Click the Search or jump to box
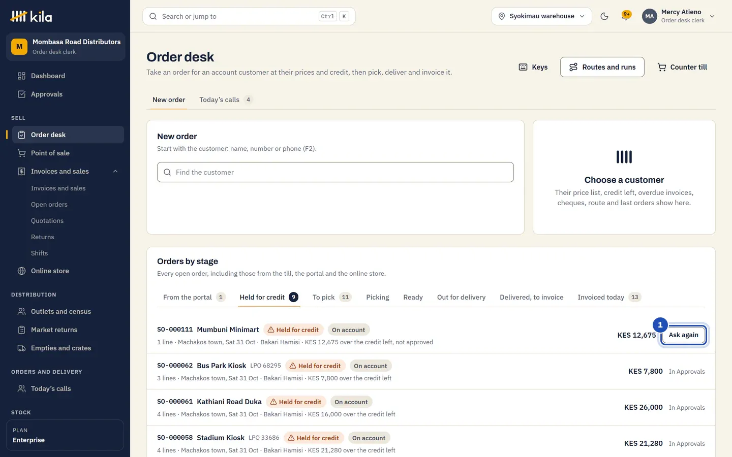 (249, 16)
